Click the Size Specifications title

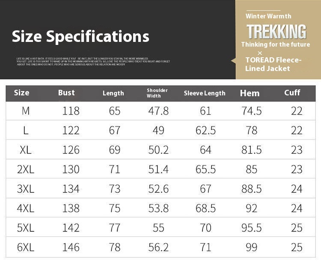[80, 36]
